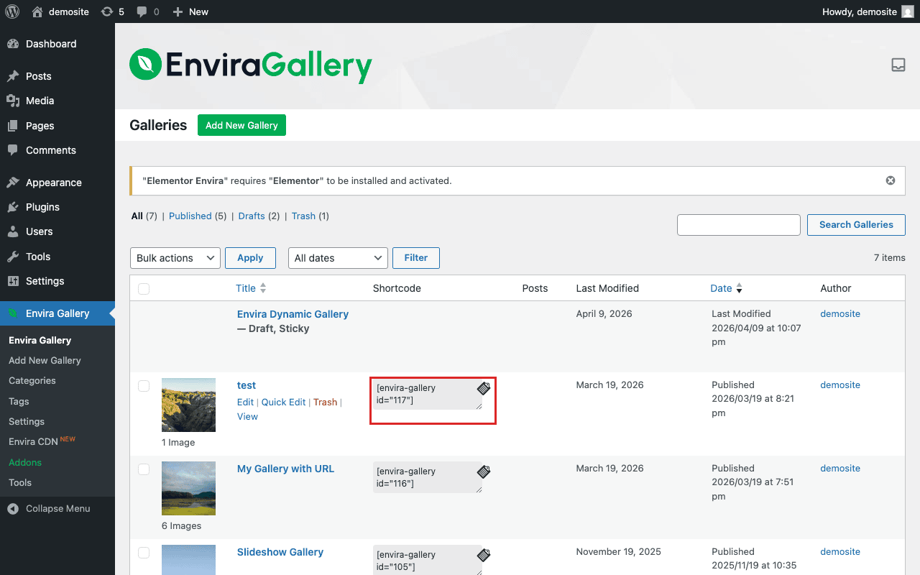This screenshot has width=920, height=575.
Task: Check the checkbox for the test gallery row
Action: 144,386
